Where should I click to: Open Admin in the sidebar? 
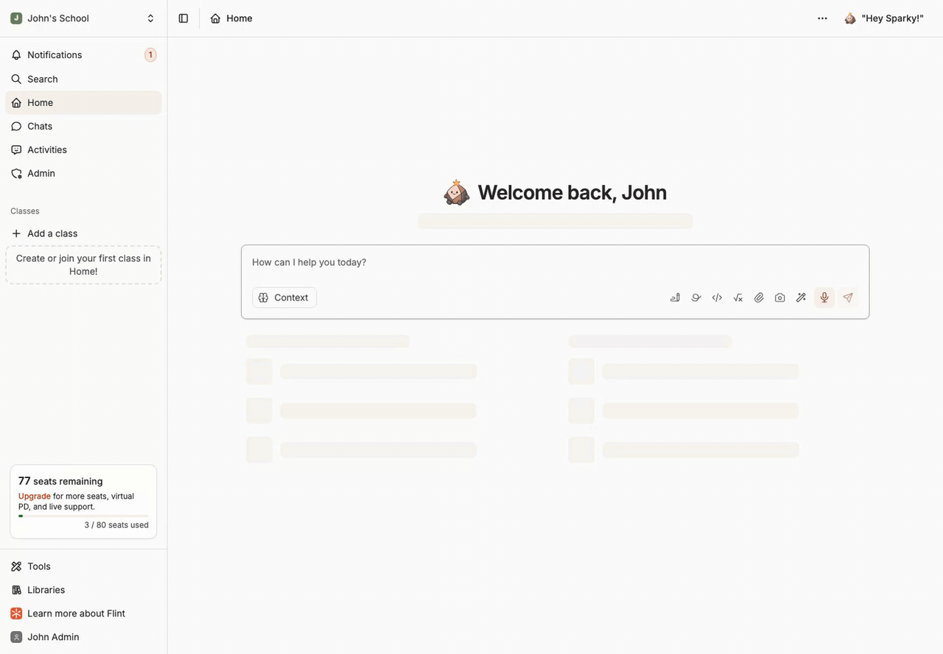(x=83, y=173)
